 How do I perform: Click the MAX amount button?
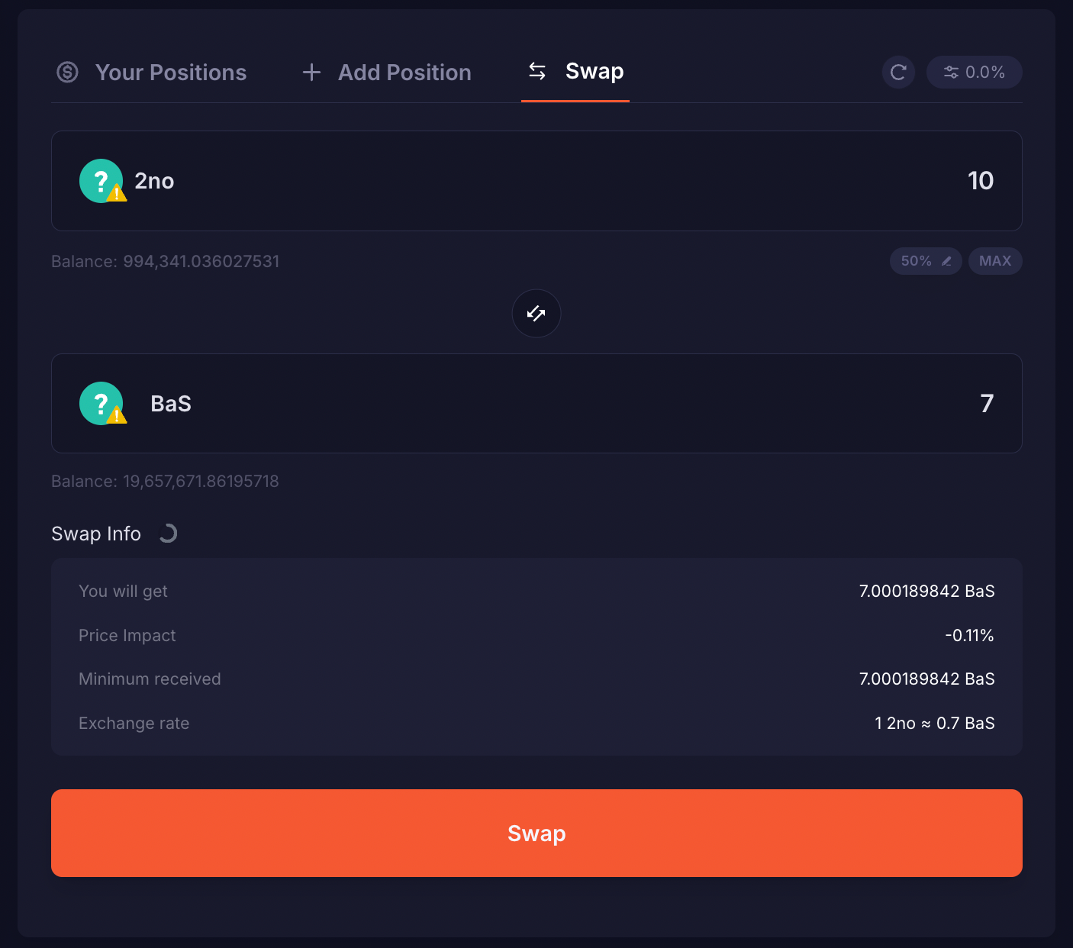994,261
